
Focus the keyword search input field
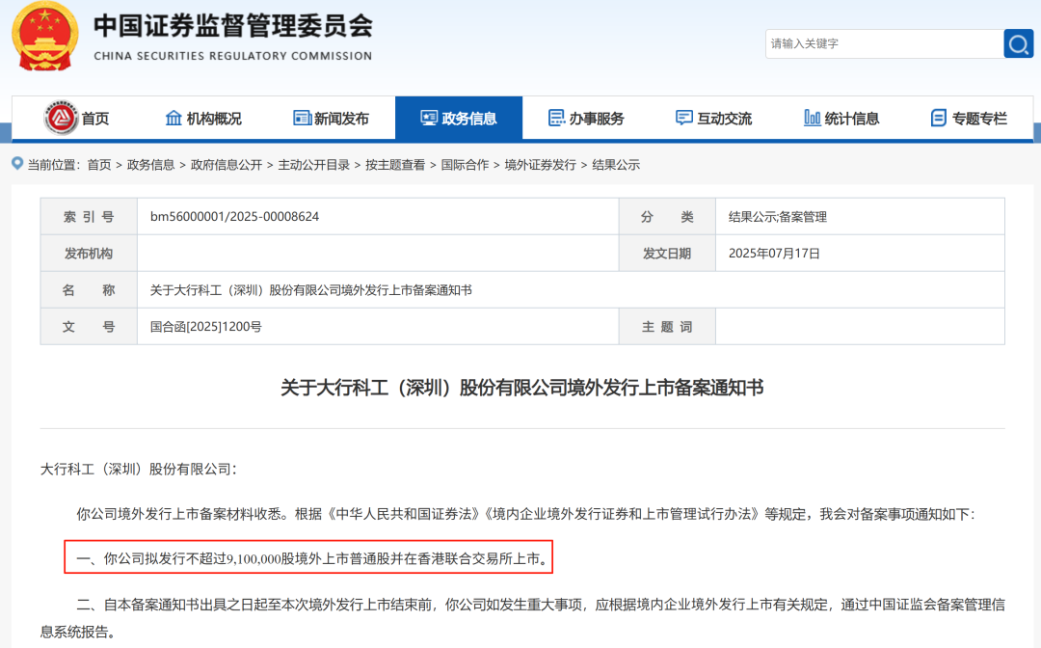click(x=882, y=43)
